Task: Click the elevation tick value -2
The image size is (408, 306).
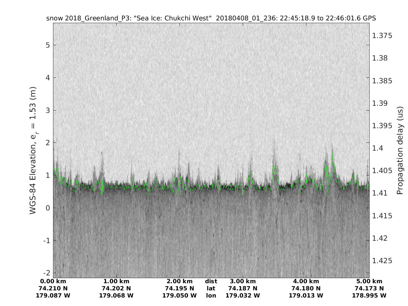Action: click(47, 273)
